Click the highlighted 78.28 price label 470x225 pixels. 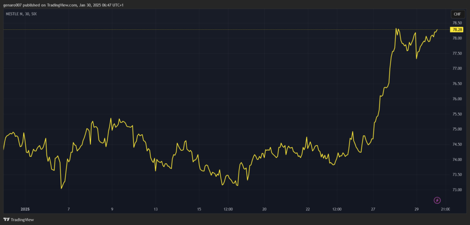point(457,30)
